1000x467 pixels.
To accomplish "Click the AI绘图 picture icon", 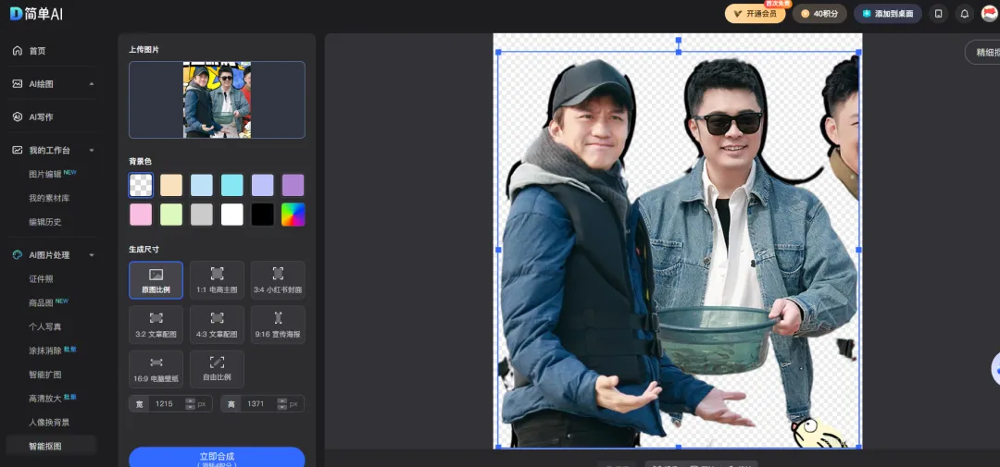I will point(18,84).
